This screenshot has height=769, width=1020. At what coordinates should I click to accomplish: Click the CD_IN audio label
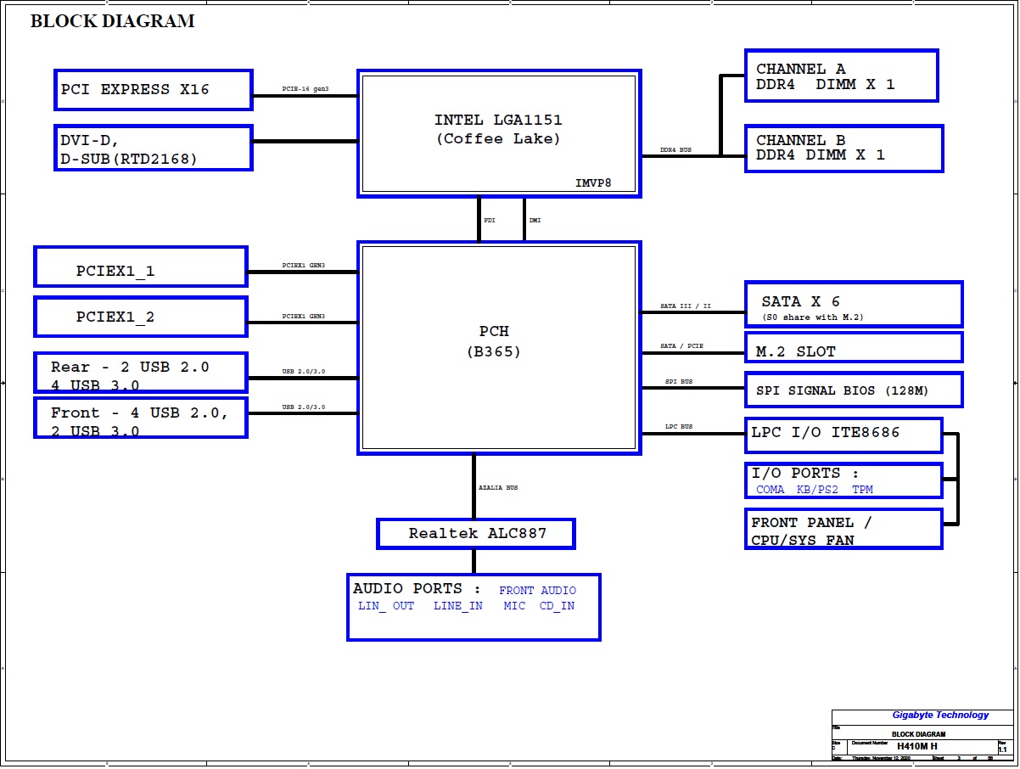click(x=557, y=606)
